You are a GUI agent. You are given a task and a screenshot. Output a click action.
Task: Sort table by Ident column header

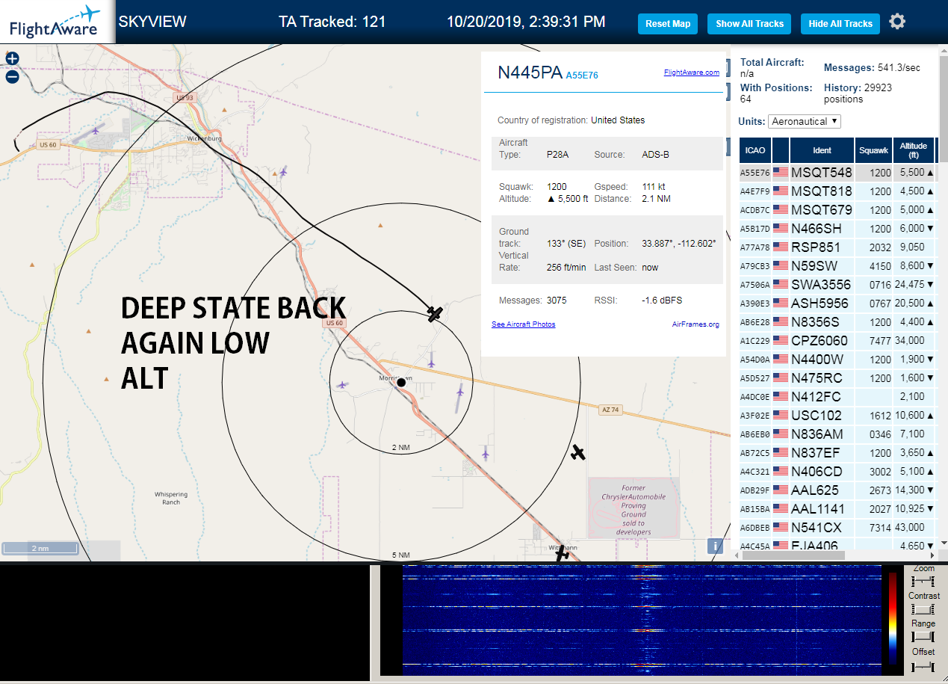(x=822, y=150)
